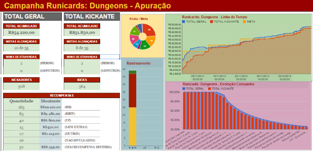Select the amount R$9.480,00

[x=50, y=114]
